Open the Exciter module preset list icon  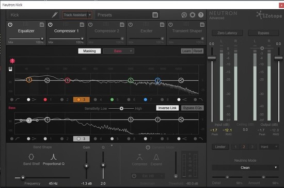click(162, 25)
